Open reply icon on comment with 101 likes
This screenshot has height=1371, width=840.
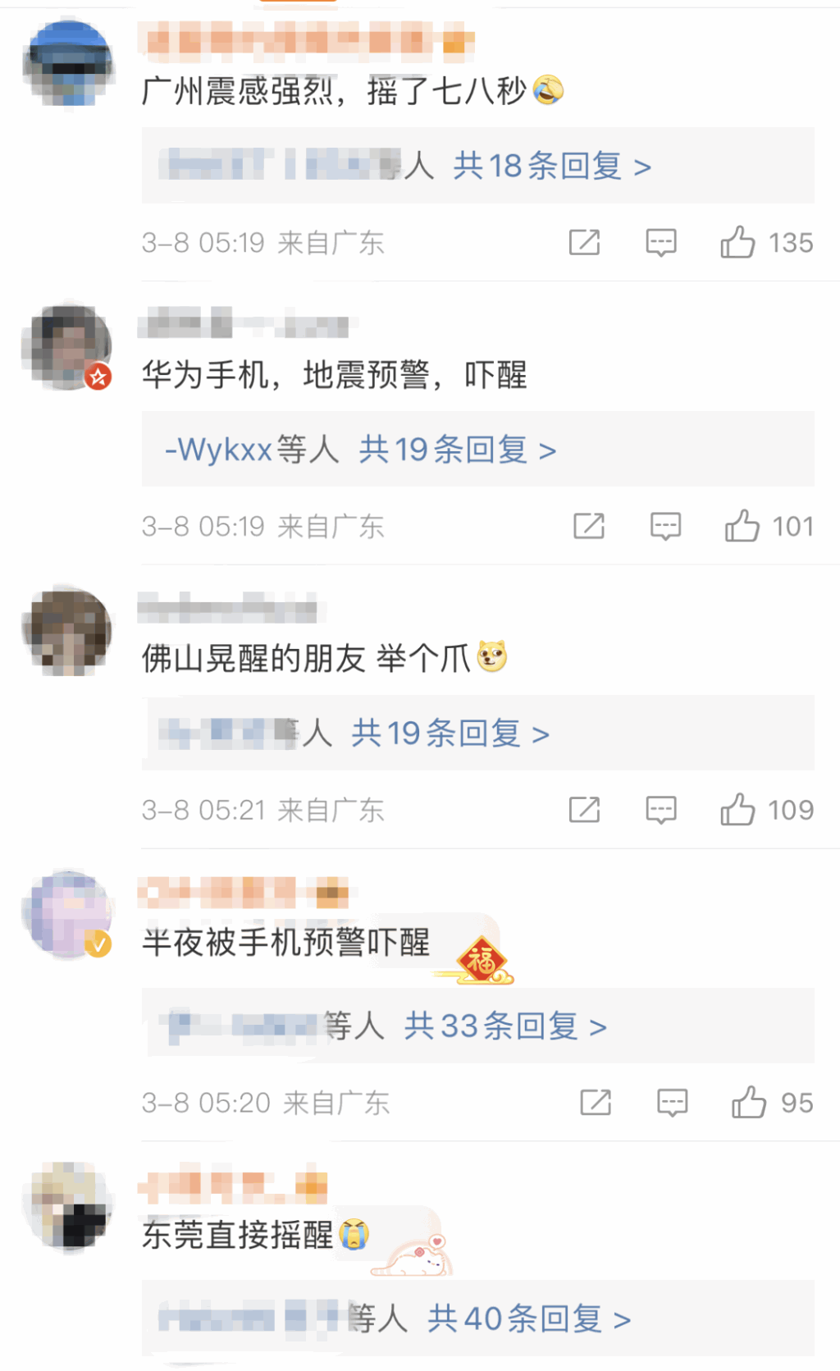[665, 526]
